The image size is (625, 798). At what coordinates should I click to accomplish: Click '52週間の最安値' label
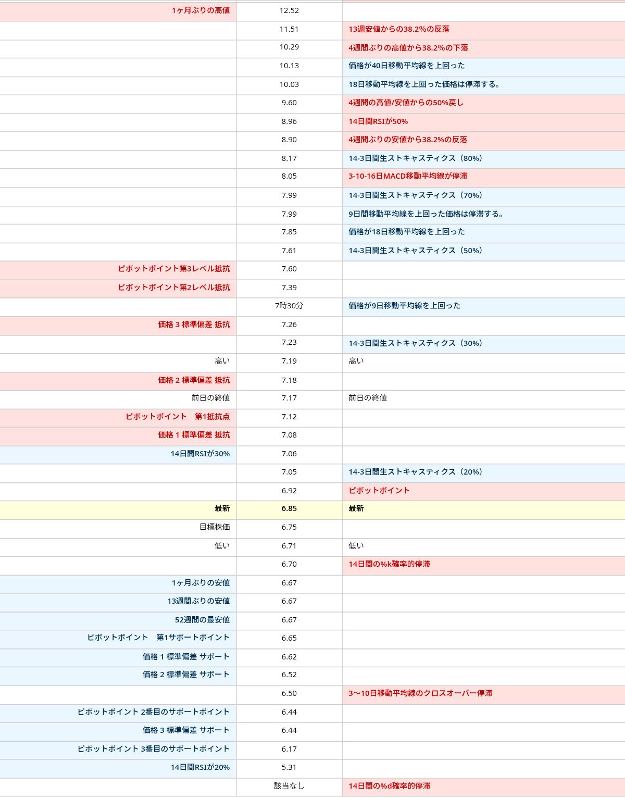(x=203, y=620)
